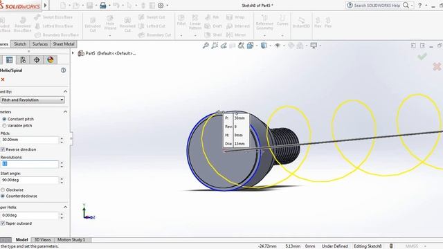Adjust the Start angle spinner arrows
Image resolution: width=443 pixels, height=249 pixels.
click(x=62, y=180)
